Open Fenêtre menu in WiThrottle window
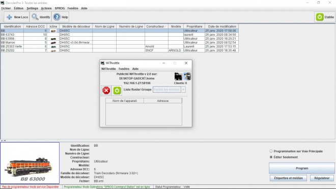 pos(124,69)
